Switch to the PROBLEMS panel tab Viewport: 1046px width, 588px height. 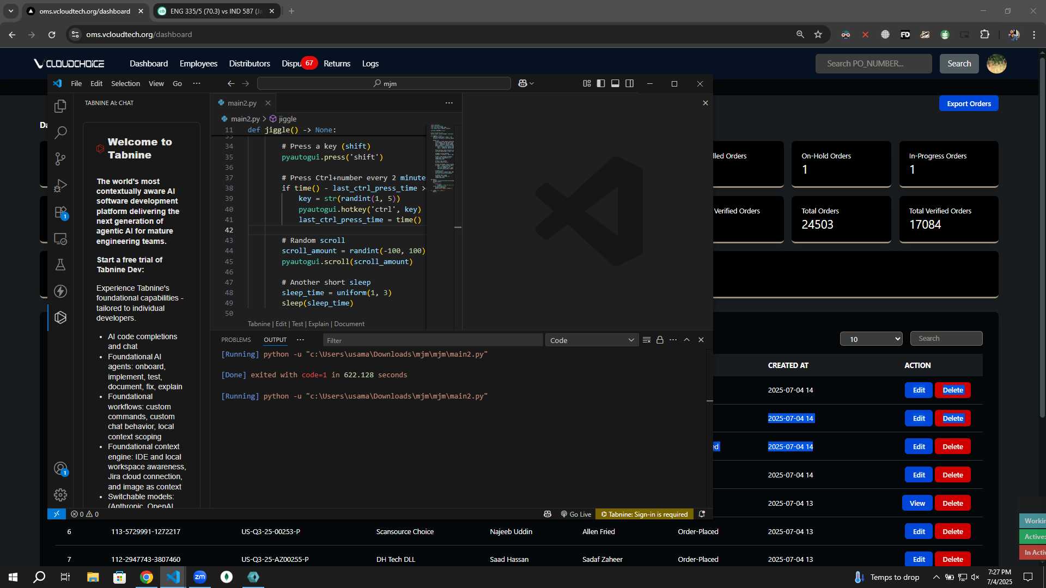coord(236,340)
